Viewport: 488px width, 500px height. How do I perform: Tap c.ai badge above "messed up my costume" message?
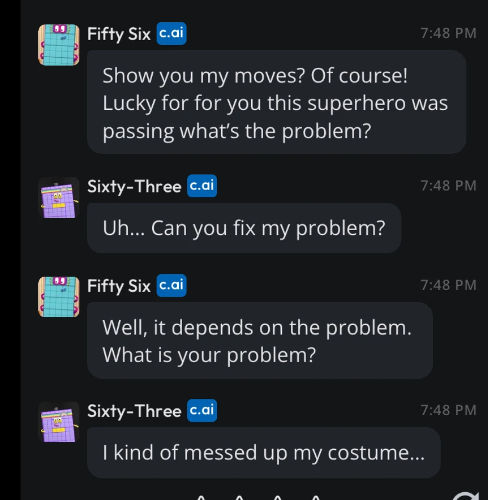(x=202, y=411)
